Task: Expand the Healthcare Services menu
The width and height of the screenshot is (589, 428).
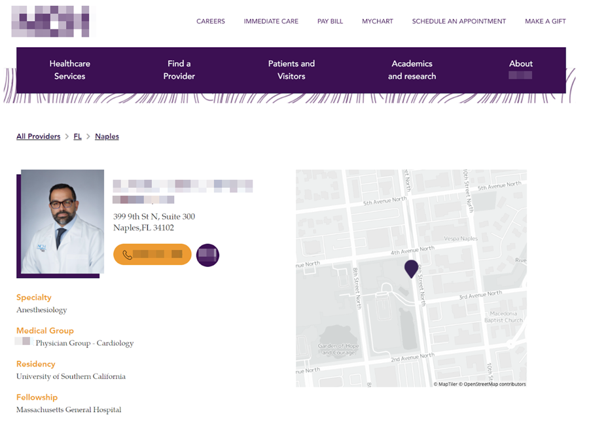Action: (x=70, y=70)
